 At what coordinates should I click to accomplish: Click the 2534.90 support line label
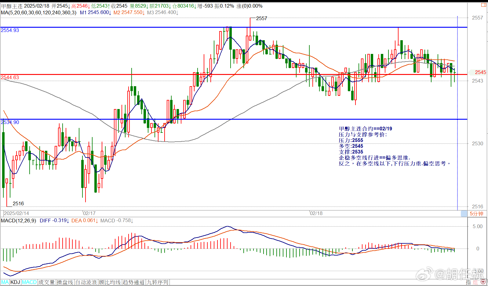tap(10, 122)
